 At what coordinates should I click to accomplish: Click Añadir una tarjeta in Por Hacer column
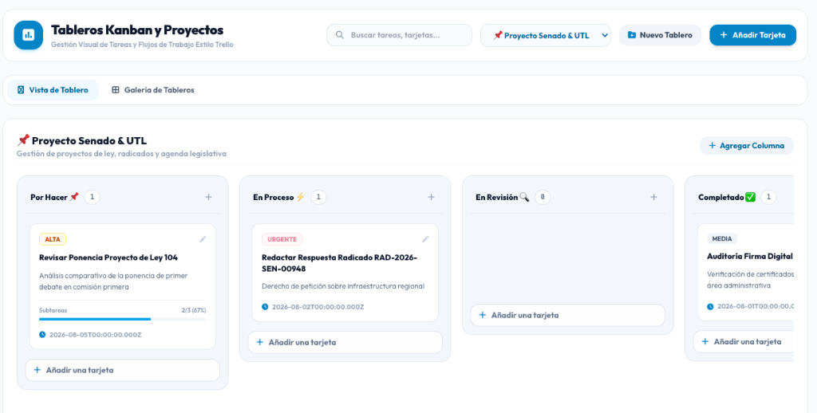tap(122, 370)
